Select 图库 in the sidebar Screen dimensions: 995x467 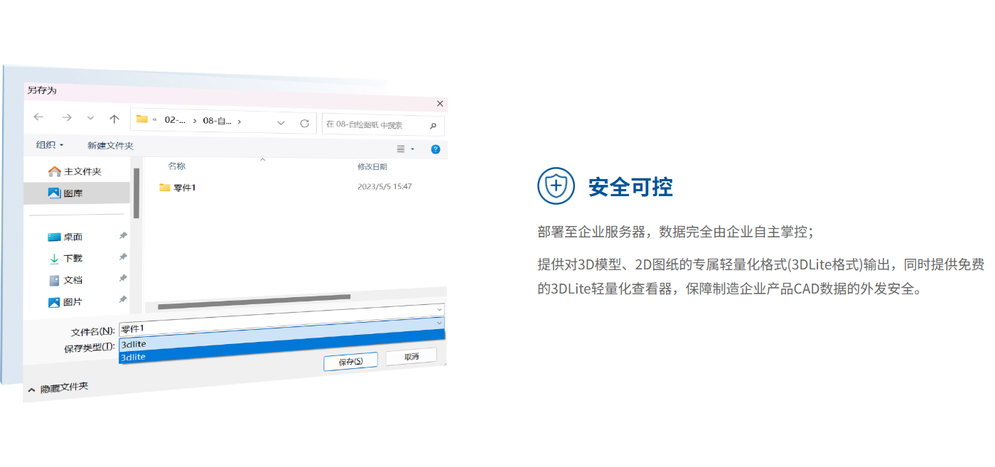76,193
